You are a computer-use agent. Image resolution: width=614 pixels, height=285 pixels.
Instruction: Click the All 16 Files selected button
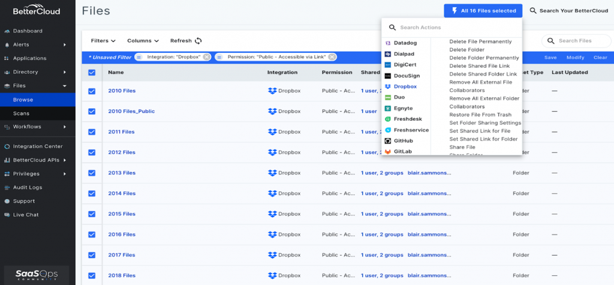click(x=483, y=11)
